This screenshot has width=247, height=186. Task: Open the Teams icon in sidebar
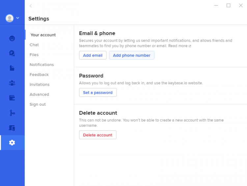point(12,83)
